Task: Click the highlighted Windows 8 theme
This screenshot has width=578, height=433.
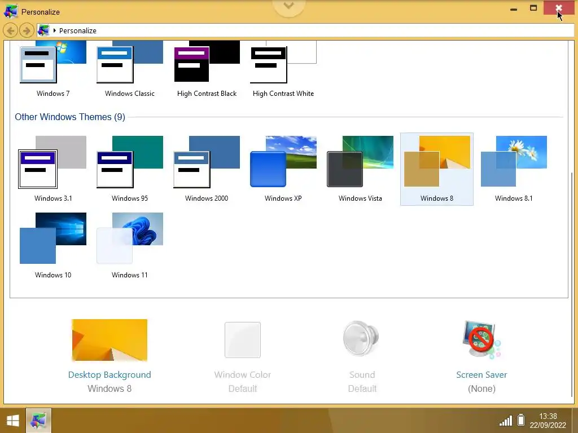Action: (437, 169)
